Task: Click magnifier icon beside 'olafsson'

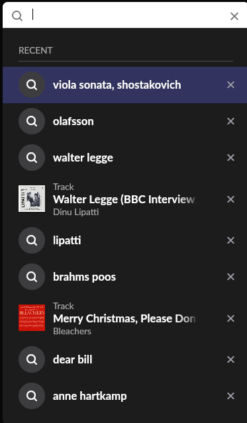Action: (32, 121)
